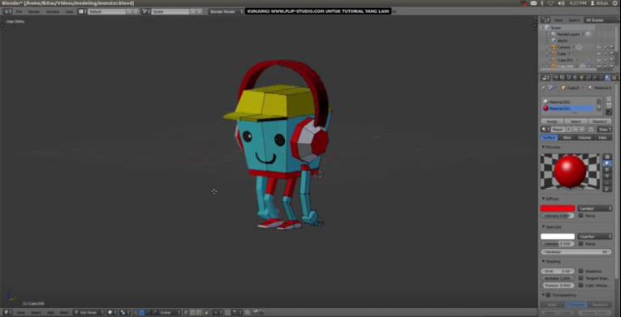
Task: Select Cube object in the outliner
Action: pyautogui.click(x=562, y=54)
